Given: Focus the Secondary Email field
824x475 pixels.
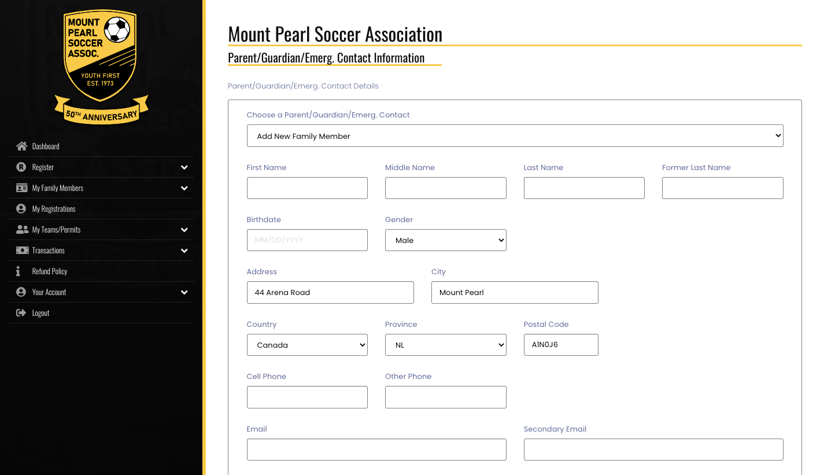Looking at the screenshot, I should (653, 450).
